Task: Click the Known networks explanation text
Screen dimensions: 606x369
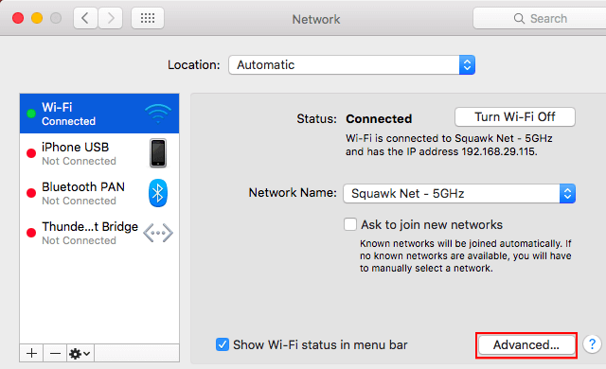Action: click(465, 255)
